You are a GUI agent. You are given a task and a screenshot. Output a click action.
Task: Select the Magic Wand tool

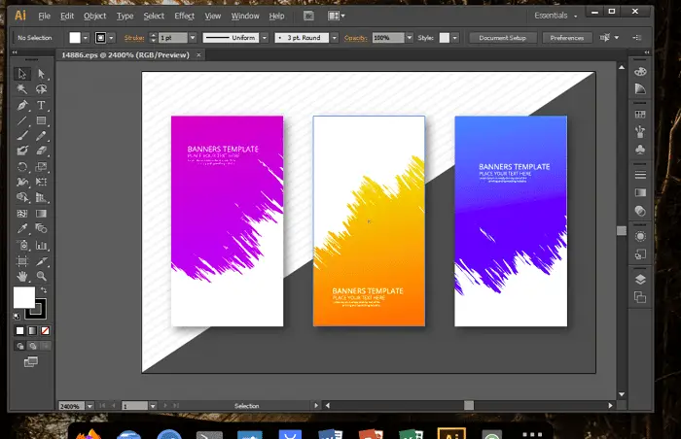point(21,89)
